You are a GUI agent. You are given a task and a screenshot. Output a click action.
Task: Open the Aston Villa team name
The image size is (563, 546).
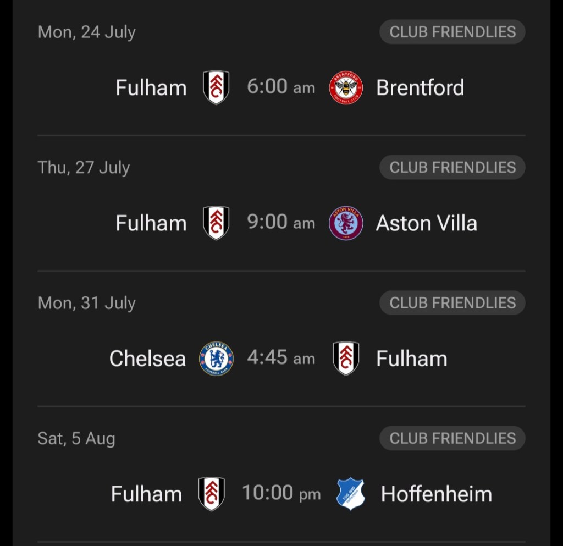[x=426, y=223]
